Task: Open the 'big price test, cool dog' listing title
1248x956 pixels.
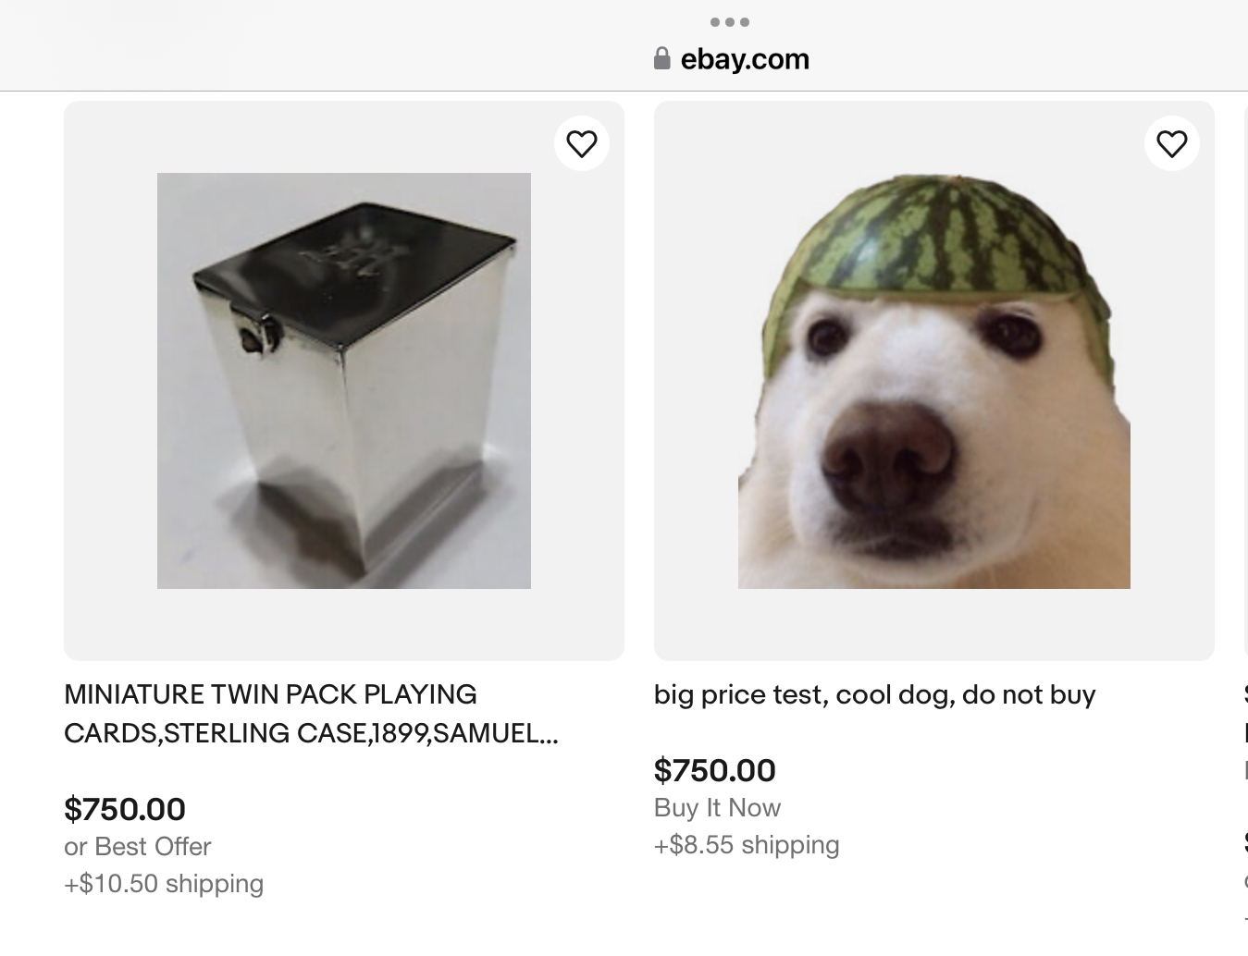Action: click(874, 694)
